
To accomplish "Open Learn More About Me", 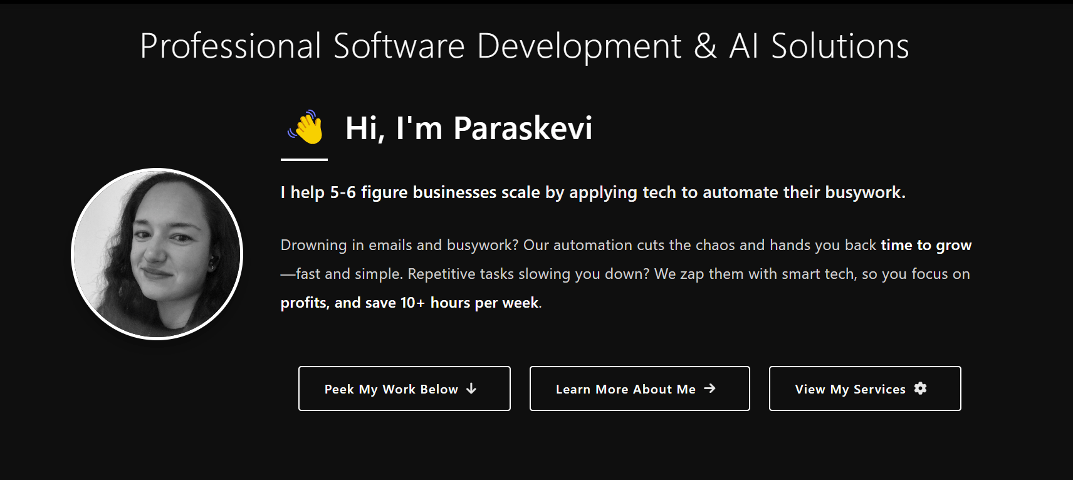I will (x=639, y=389).
